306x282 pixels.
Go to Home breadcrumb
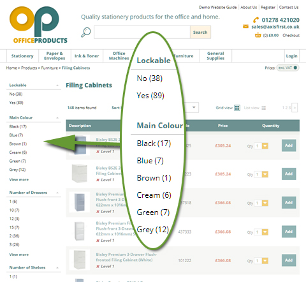pos(11,68)
